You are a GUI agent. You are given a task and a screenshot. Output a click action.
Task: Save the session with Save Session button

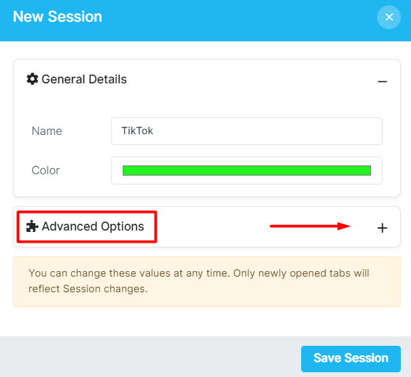pyautogui.click(x=351, y=359)
